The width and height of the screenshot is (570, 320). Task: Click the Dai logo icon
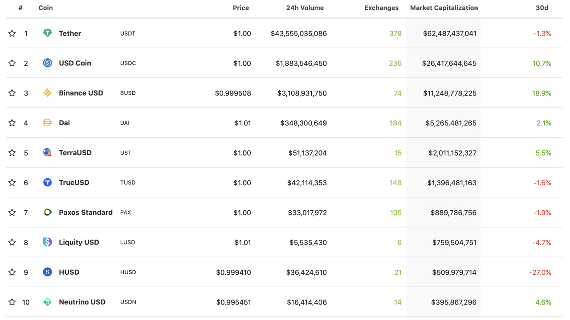[47, 123]
